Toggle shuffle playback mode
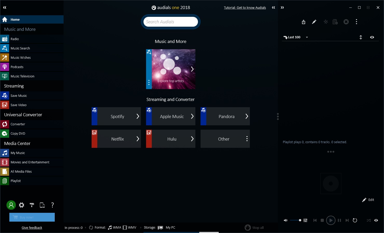The width and height of the screenshot is (384, 233). point(369,220)
